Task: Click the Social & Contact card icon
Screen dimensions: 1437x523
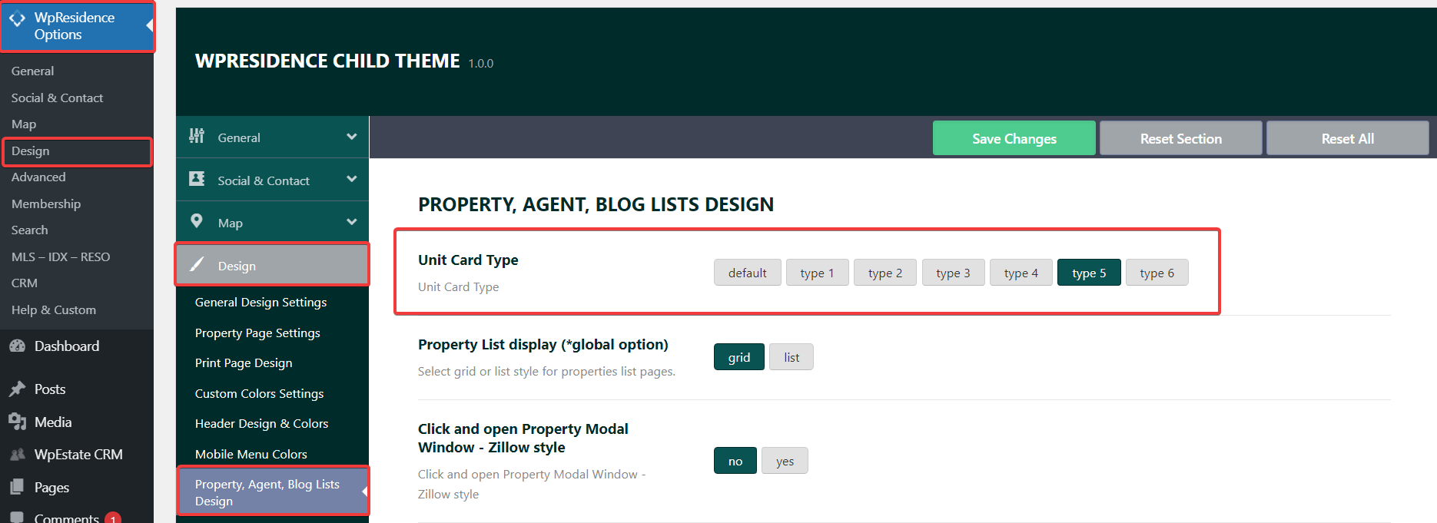Action: [x=197, y=179]
